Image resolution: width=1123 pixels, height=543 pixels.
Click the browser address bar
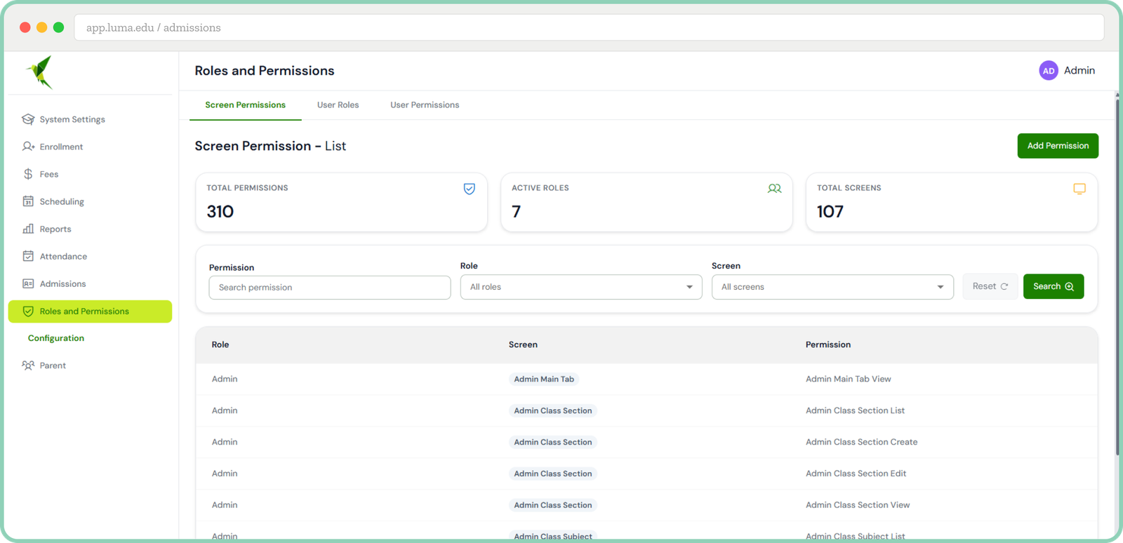tap(589, 27)
